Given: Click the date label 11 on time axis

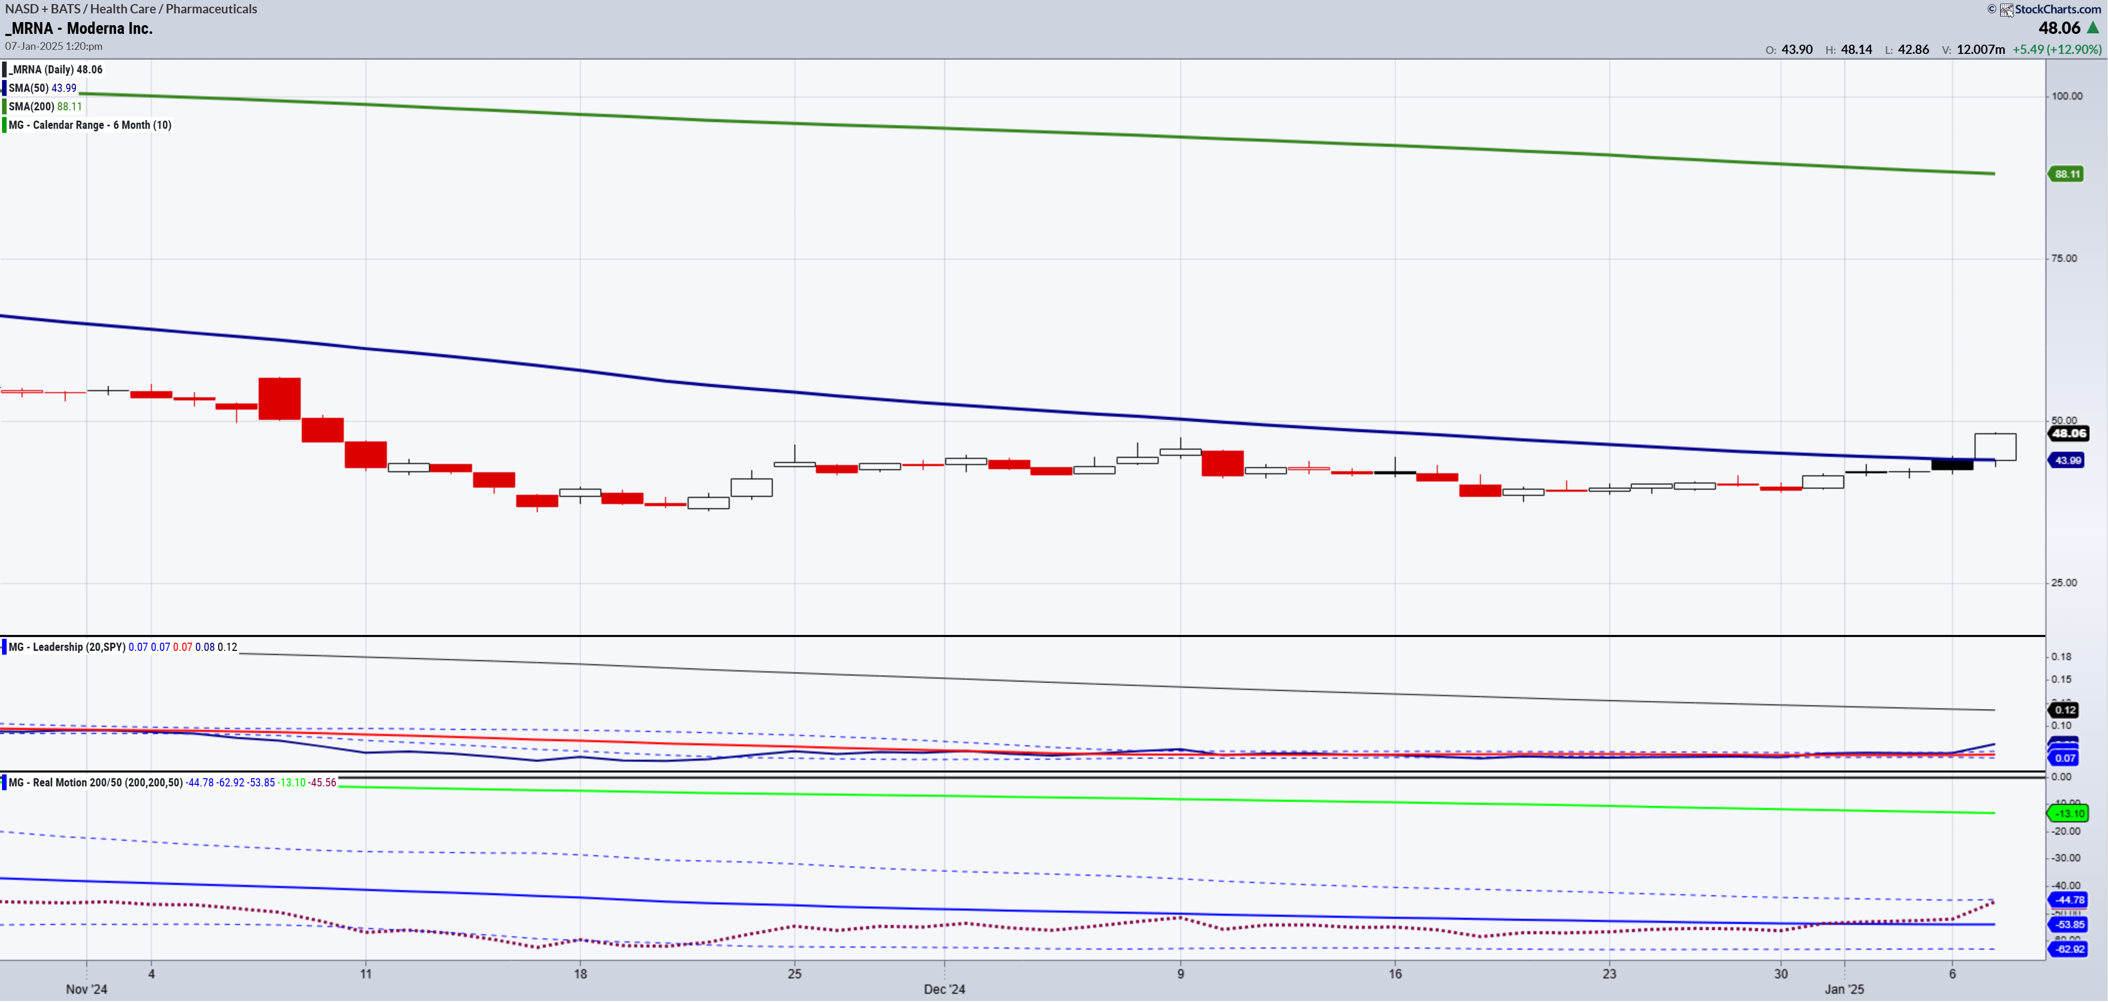Looking at the screenshot, I should 366,974.
